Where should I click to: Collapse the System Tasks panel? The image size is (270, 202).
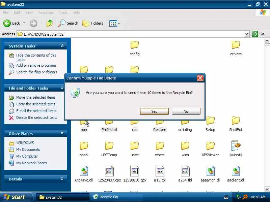62,46
